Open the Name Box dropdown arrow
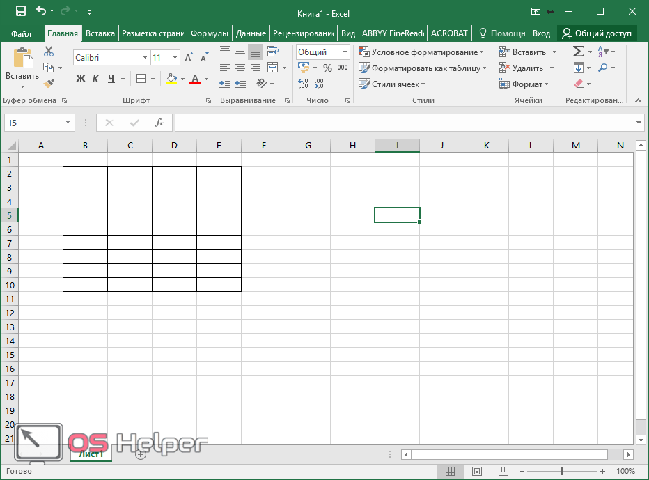 coord(68,123)
